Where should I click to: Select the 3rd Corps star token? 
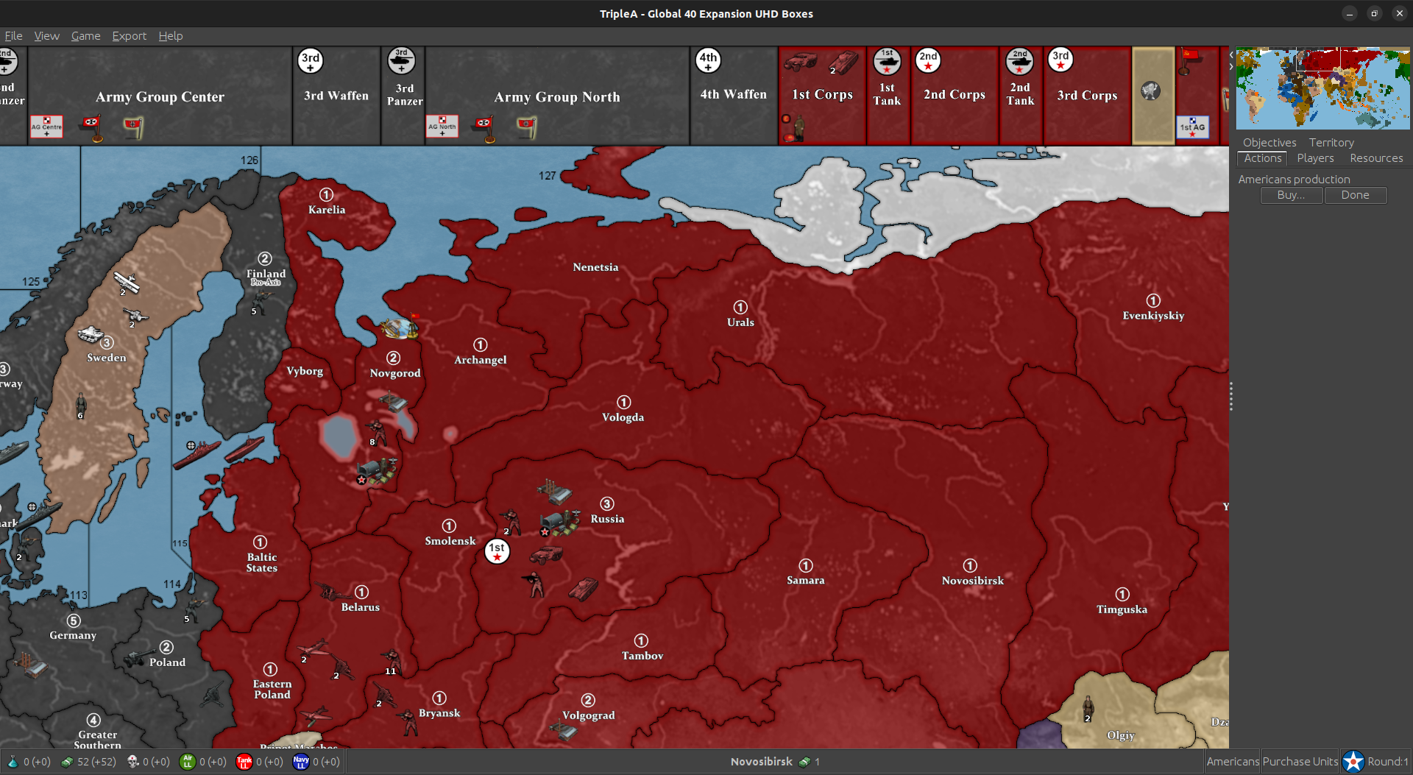click(x=1060, y=60)
